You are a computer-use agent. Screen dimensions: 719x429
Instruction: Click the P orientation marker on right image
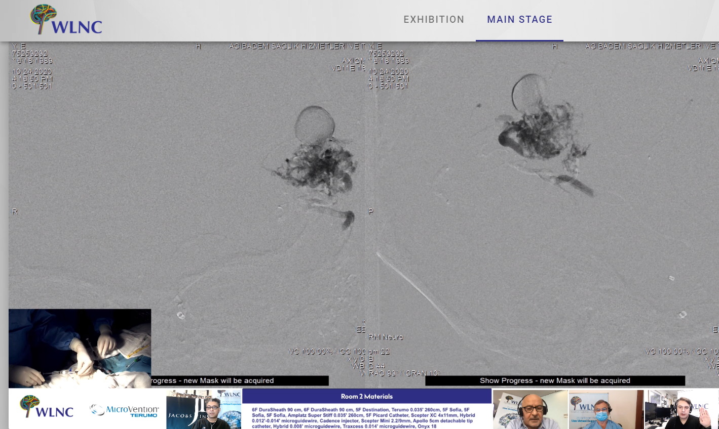point(371,211)
